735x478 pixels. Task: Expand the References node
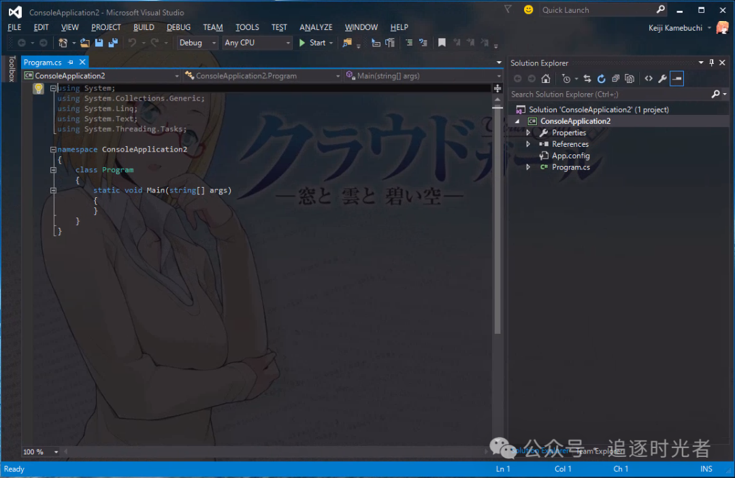[528, 144]
